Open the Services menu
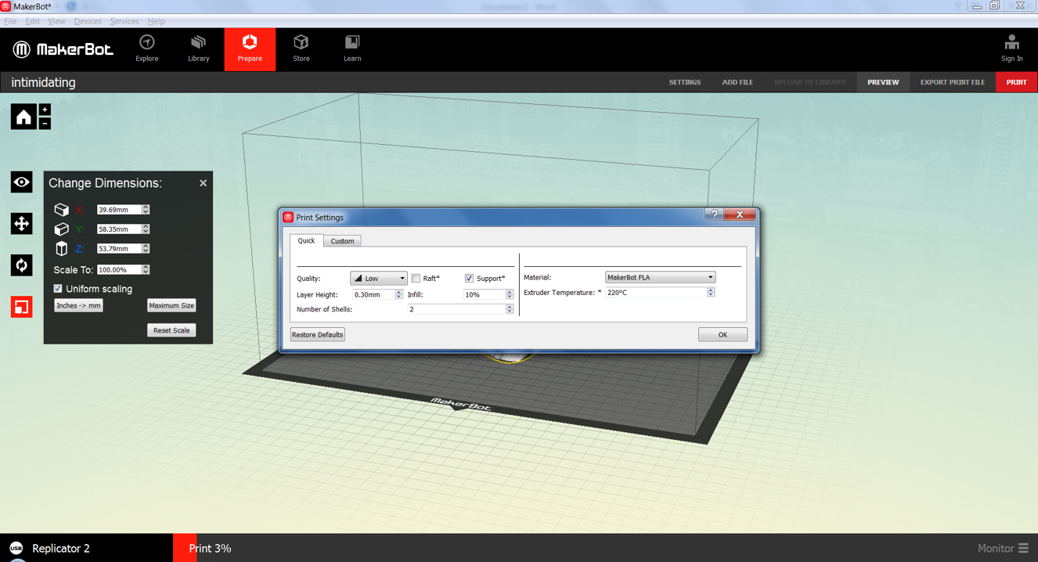 (124, 21)
